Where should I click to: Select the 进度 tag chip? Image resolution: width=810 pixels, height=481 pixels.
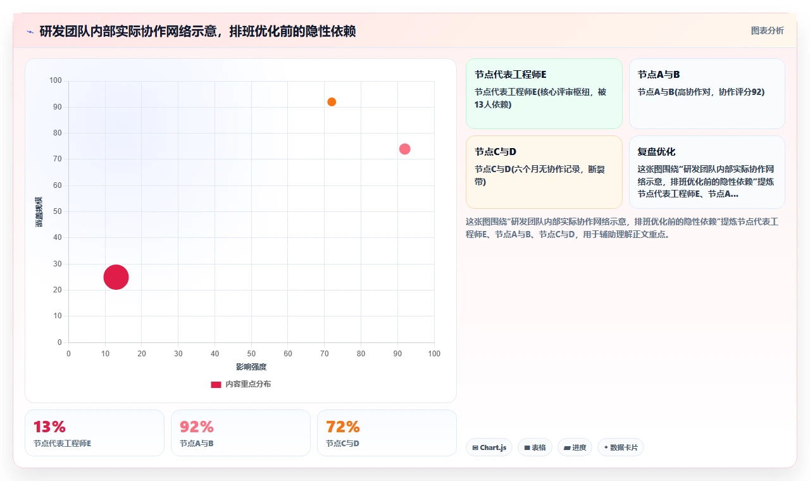(x=575, y=447)
